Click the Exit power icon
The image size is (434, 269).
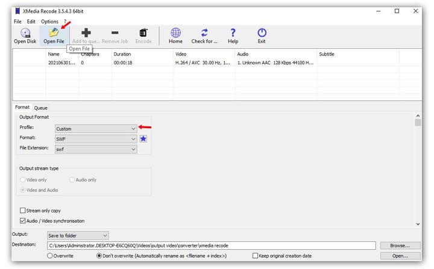click(x=262, y=32)
